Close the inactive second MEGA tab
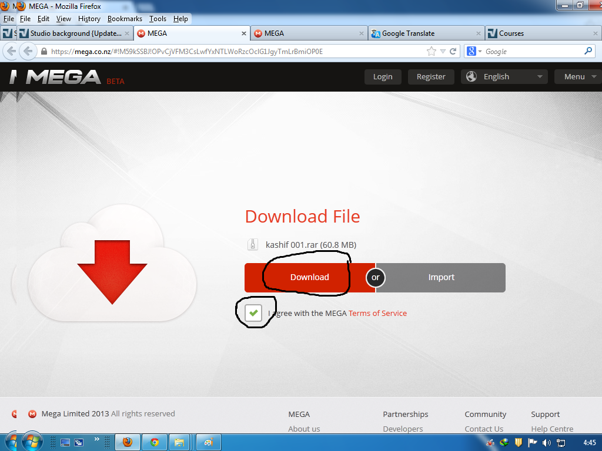The width and height of the screenshot is (602, 451). [362, 33]
